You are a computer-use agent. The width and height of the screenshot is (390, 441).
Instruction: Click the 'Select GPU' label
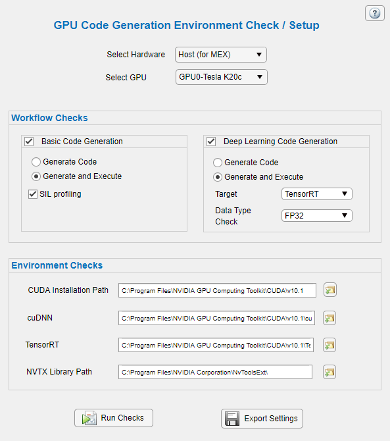tap(126, 78)
